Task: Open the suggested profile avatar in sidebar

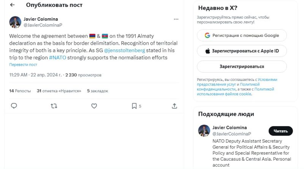Action: tap(204, 131)
